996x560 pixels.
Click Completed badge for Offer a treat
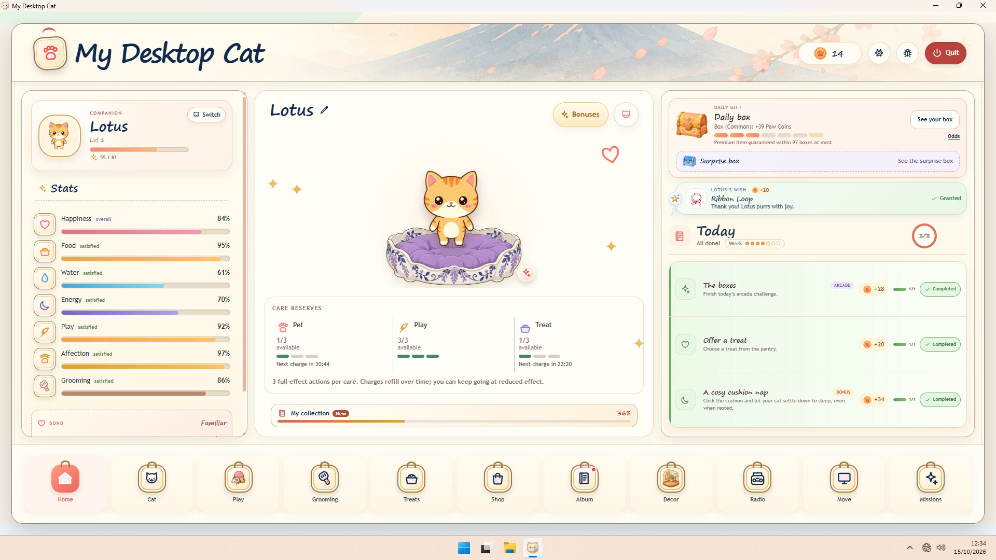[x=939, y=344]
